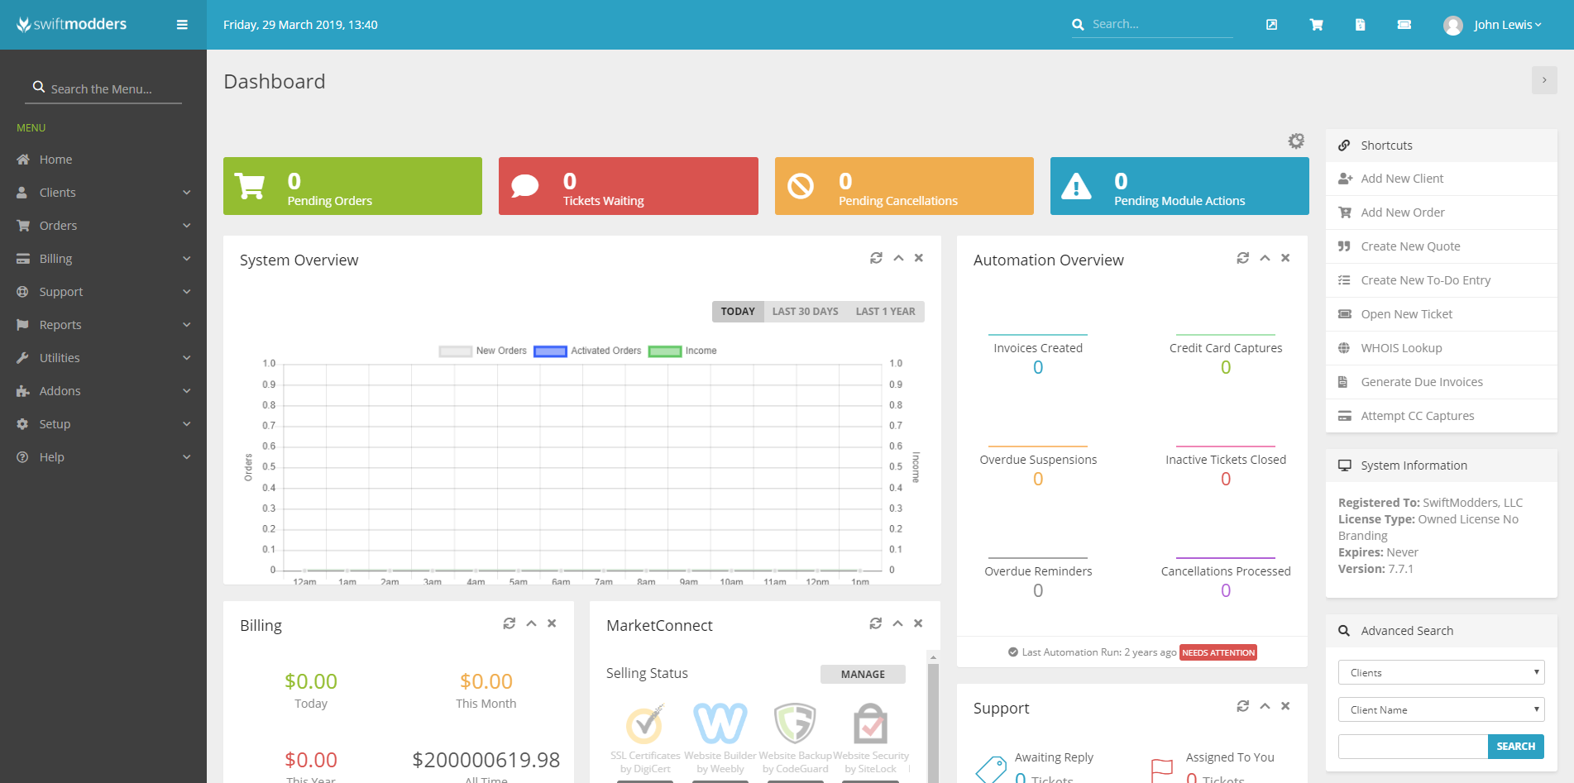Toggle Activated Orders chart legend
Viewport: 1574px width, 783px height.
tap(587, 351)
